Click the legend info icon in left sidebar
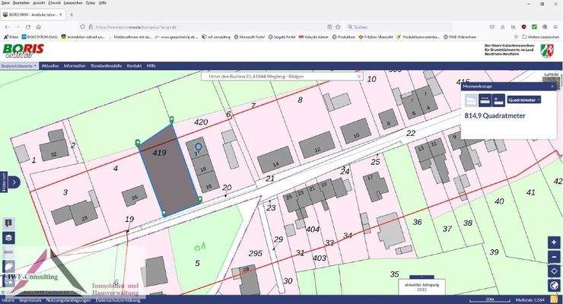563x304 pixels. pyautogui.click(x=8, y=223)
